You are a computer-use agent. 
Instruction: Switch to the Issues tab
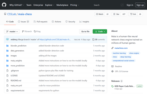click(23, 22)
